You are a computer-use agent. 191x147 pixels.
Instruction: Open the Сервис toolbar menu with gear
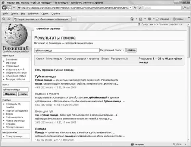click(x=179, y=19)
